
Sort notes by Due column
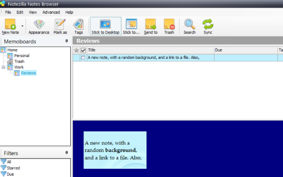click(x=246, y=50)
